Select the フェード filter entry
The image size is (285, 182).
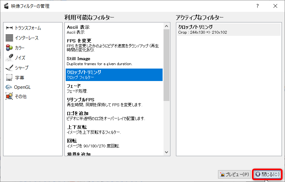pyautogui.click(x=114, y=88)
